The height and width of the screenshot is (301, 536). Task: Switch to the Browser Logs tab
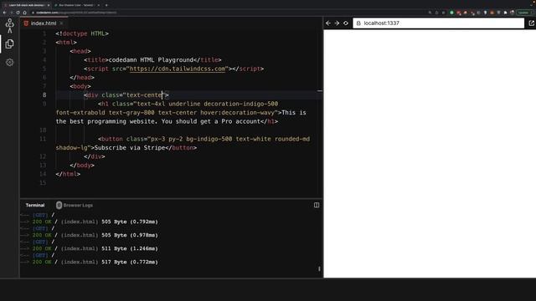point(78,205)
